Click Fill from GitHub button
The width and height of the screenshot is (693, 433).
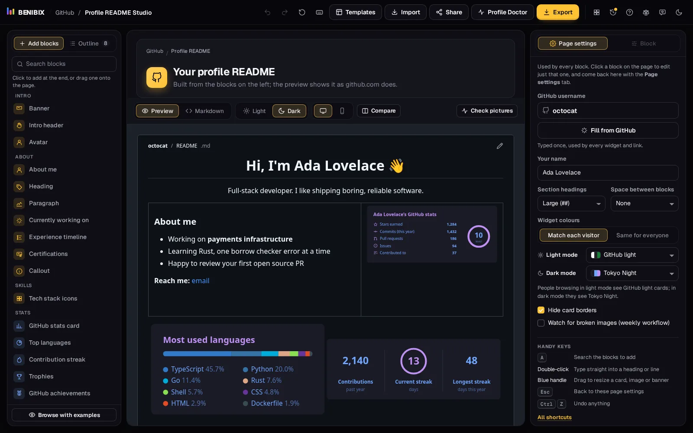608,130
